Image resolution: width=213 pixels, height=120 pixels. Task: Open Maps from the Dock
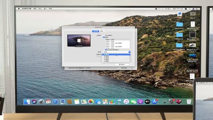coord(84,102)
